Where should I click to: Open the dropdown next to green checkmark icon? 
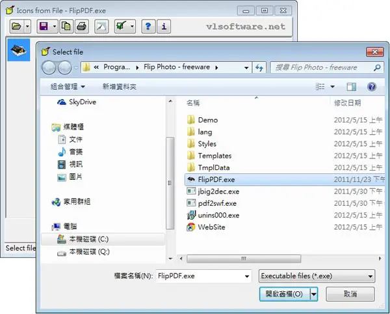(x=132, y=26)
